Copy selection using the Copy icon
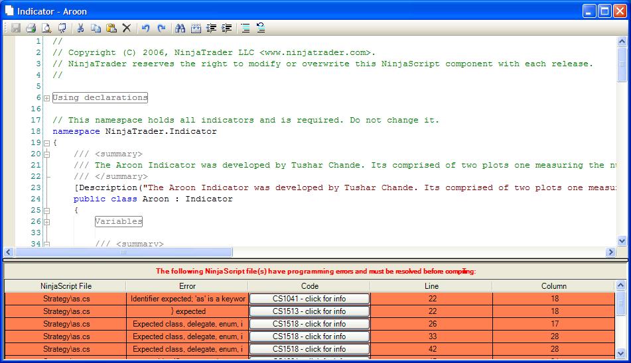This screenshot has height=363, width=631. (x=96, y=28)
